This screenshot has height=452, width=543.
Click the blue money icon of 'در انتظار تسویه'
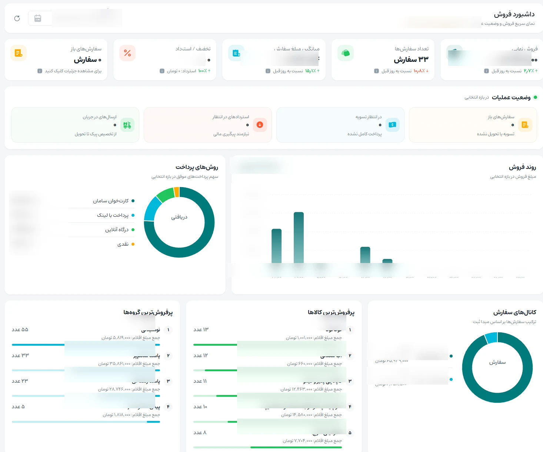click(393, 125)
